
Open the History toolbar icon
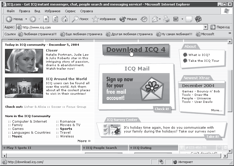(144, 19)
